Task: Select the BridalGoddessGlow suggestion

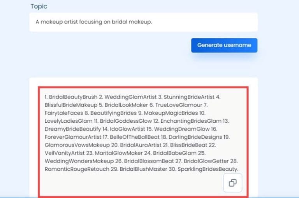Action: 126,121
